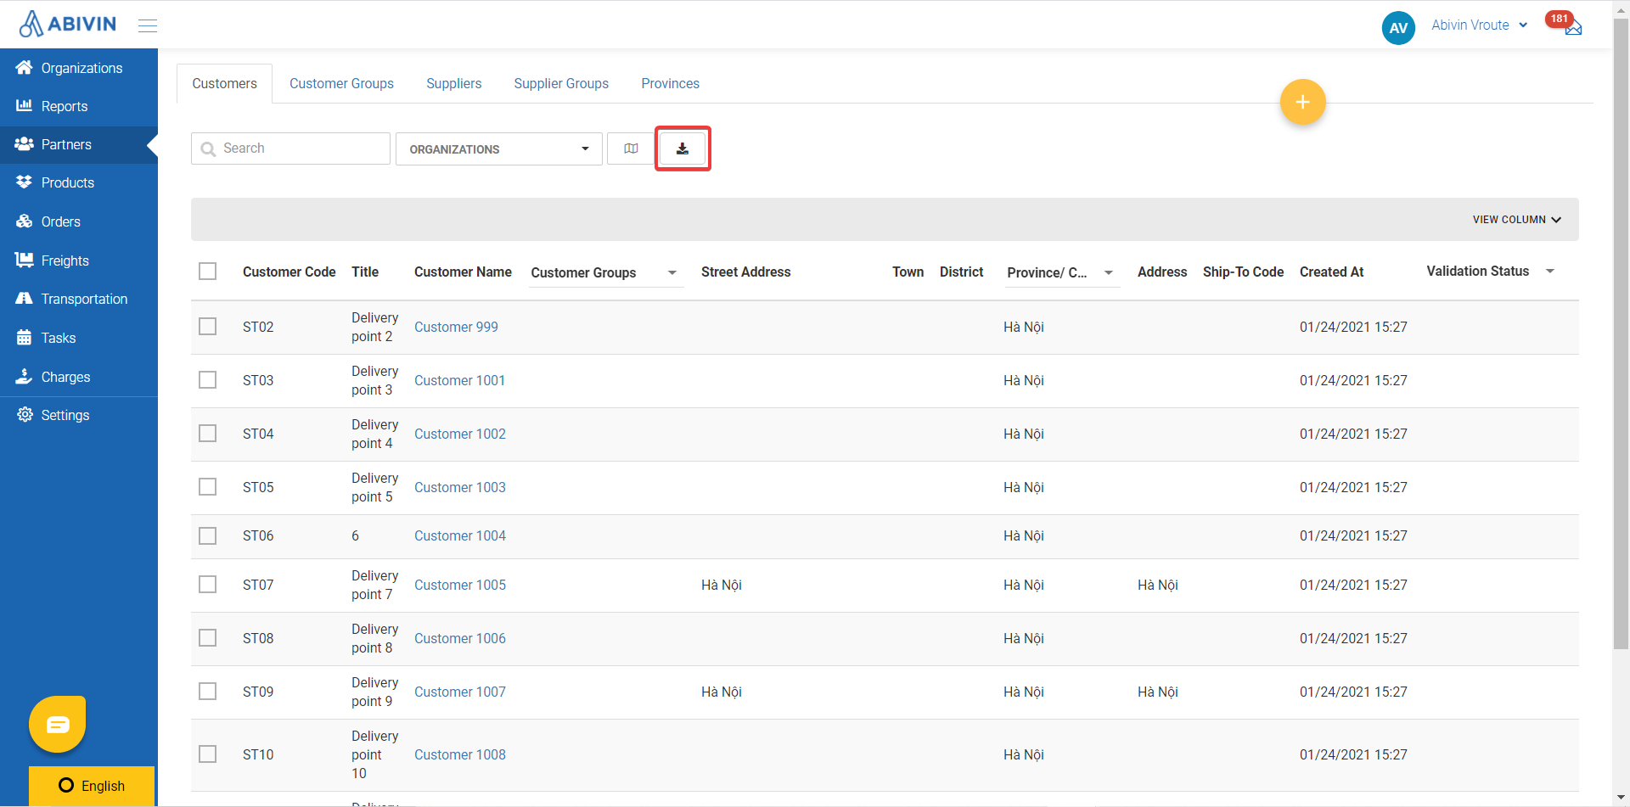The height and width of the screenshot is (807, 1630).
Task: Open the notifications mail icon
Action: (x=1573, y=28)
